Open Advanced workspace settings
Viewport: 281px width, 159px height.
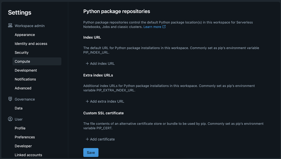[x=23, y=88]
